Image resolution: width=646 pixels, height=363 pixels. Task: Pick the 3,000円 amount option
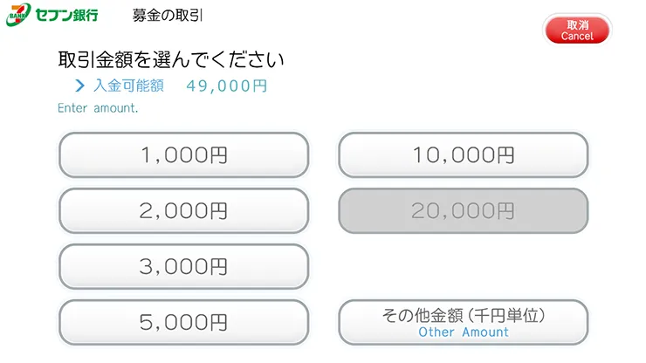pos(183,267)
